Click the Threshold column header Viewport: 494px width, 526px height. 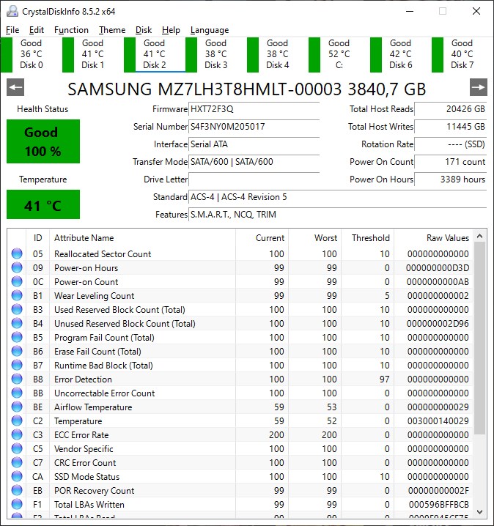tap(368, 238)
